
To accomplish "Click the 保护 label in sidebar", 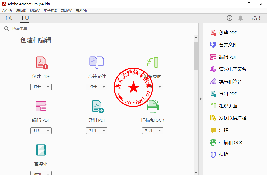I will click(224, 155).
